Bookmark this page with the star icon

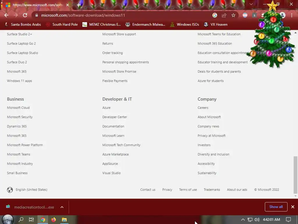click(233, 15)
